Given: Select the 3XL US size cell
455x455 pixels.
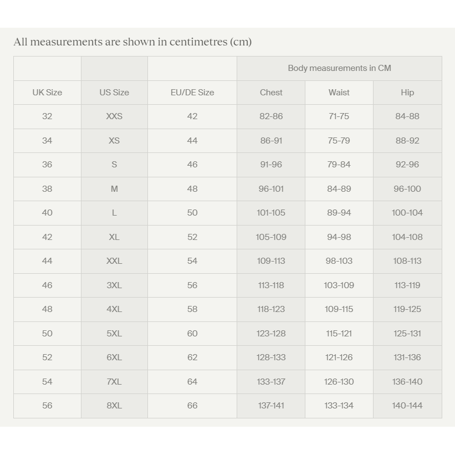Looking at the screenshot, I should 114,285.
